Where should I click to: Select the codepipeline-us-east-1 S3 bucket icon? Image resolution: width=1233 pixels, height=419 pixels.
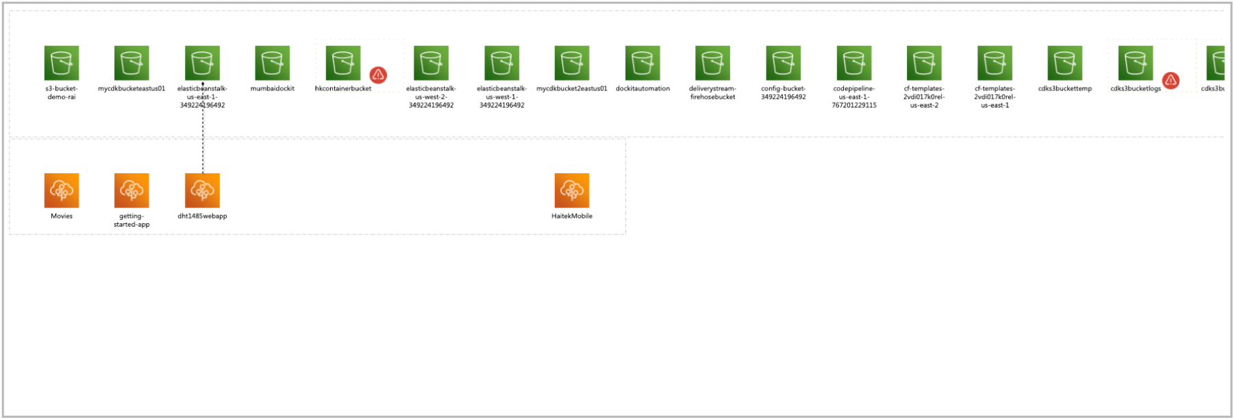[x=854, y=63]
